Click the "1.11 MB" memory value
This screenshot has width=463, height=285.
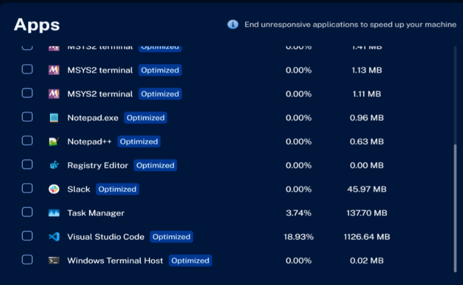(367, 94)
